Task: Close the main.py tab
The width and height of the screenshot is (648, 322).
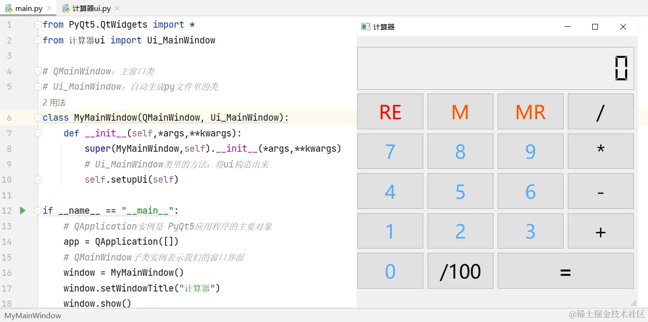Action: (50, 9)
